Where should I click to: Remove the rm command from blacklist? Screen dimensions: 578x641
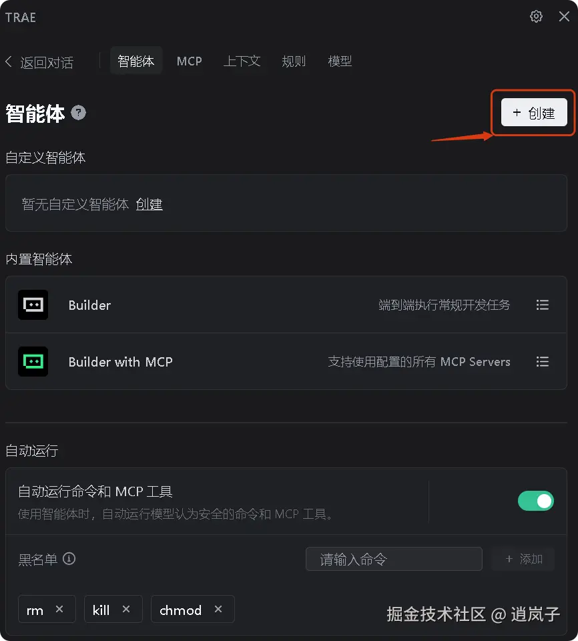59,609
